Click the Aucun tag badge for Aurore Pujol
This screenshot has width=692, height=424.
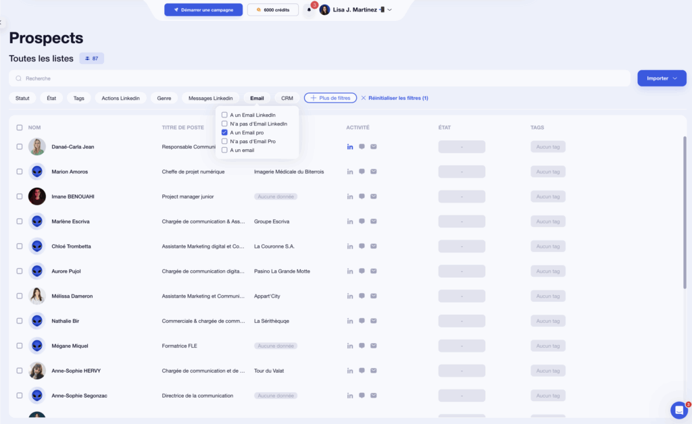[549, 271]
